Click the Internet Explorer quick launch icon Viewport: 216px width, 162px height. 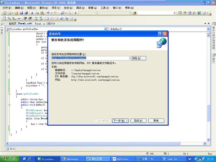pyautogui.click(x=30, y=159)
